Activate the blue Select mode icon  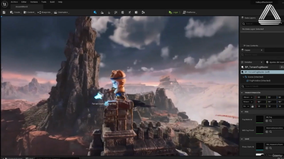[95, 12]
